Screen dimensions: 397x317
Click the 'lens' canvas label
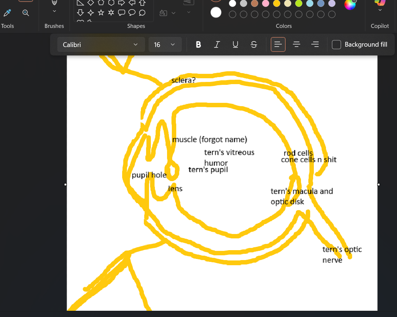[175, 188]
